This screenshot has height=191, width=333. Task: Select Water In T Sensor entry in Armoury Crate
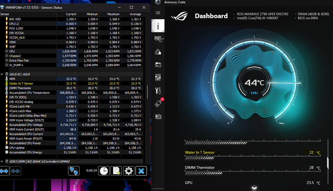253,152
